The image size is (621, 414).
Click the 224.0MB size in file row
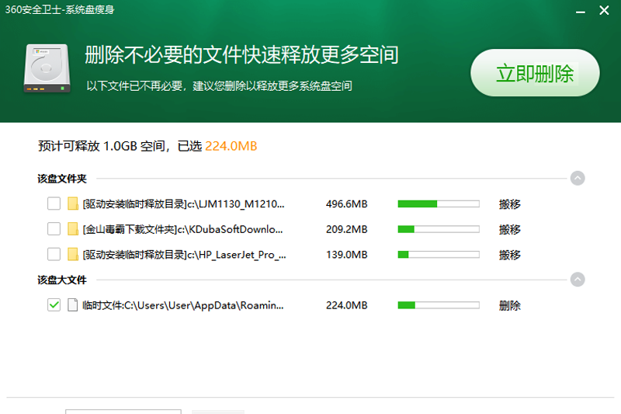point(346,305)
